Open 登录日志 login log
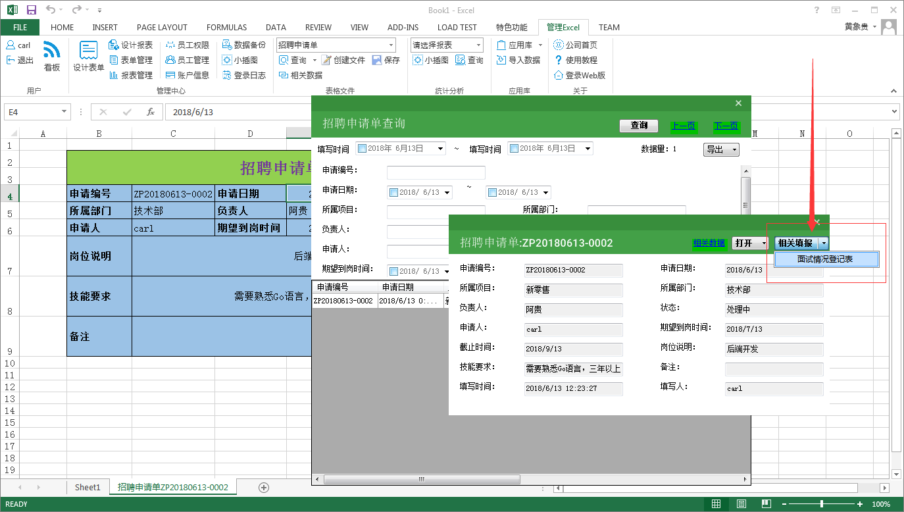 (x=243, y=75)
